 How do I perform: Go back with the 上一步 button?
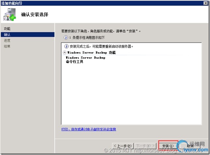pyautogui.click(x=123, y=146)
